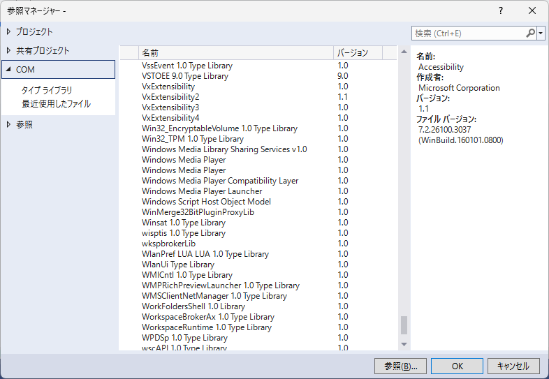Select WorkspaceBrokerAx 1.0 Type Library
The width and height of the screenshot is (549, 379).
(258, 318)
